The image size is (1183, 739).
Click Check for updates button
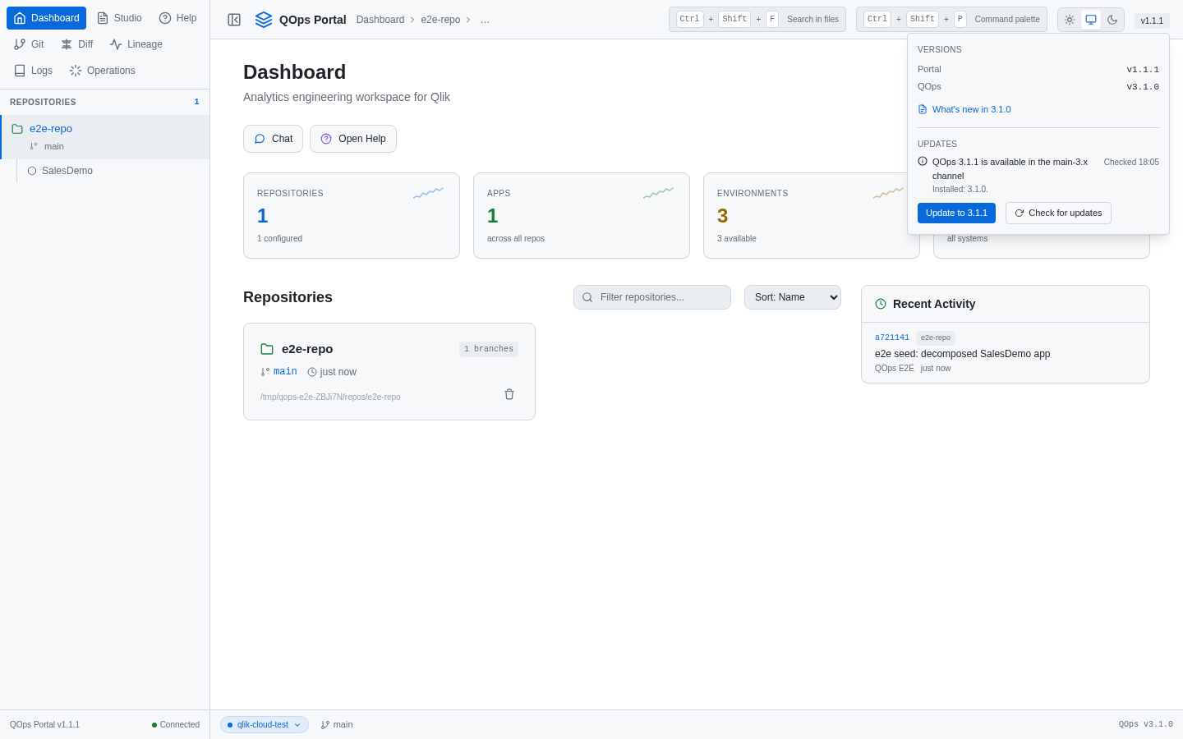pos(1058,213)
